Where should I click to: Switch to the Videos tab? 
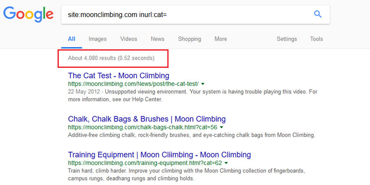coord(129,39)
